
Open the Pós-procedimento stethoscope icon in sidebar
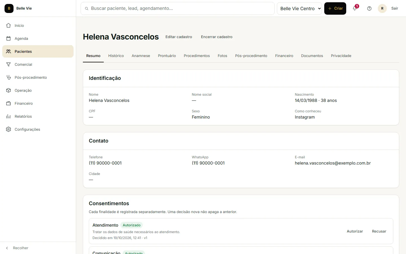click(x=8, y=77)
